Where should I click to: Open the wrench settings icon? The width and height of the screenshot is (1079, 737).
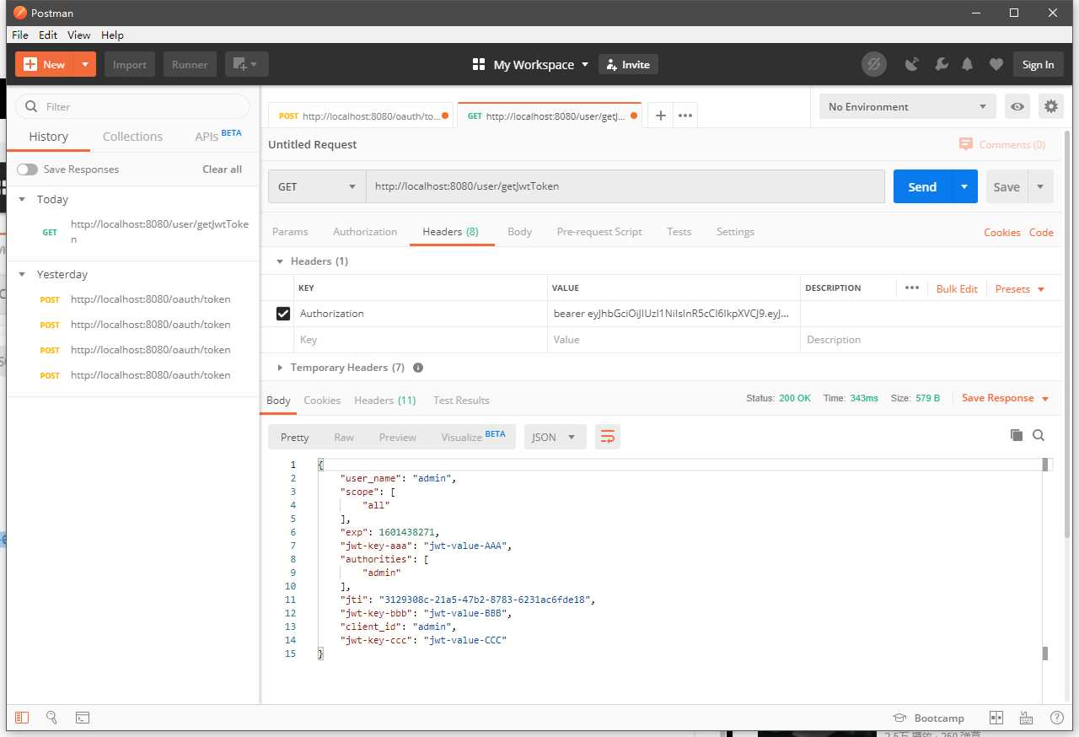coord(941,64)
